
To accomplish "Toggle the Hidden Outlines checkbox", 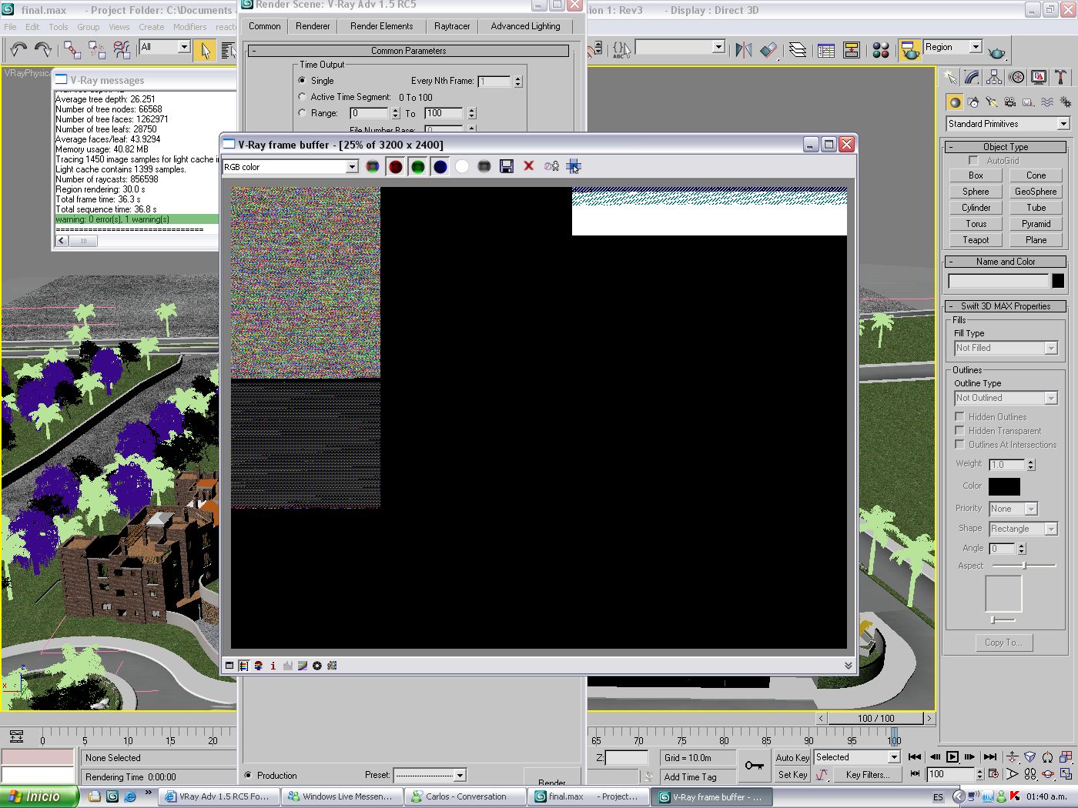I will 960,417.
